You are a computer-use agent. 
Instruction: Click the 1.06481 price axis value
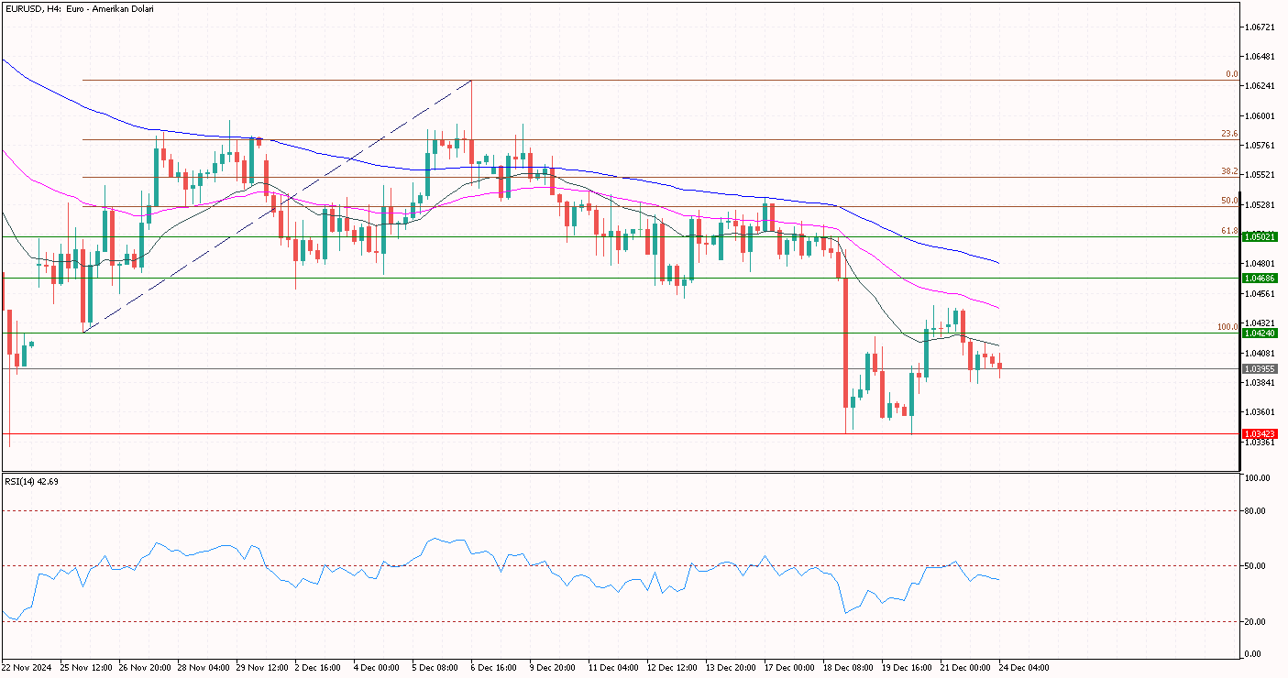(1259, 57)
